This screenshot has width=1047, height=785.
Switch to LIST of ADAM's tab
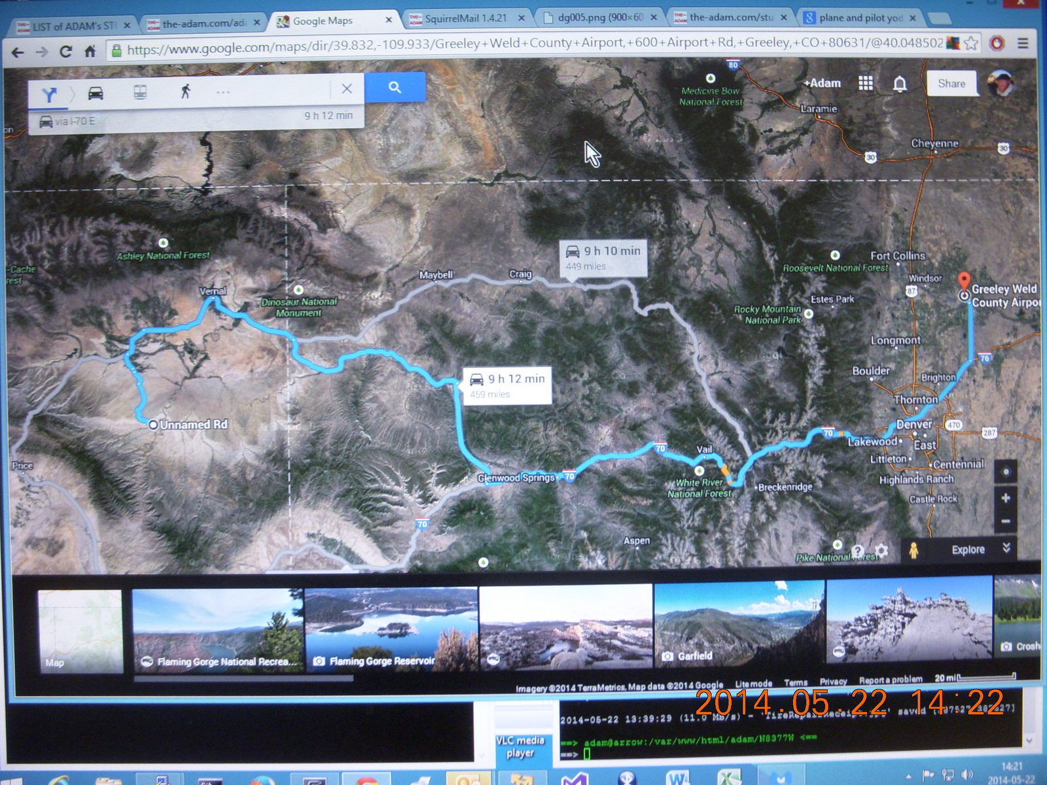(74, 26)
